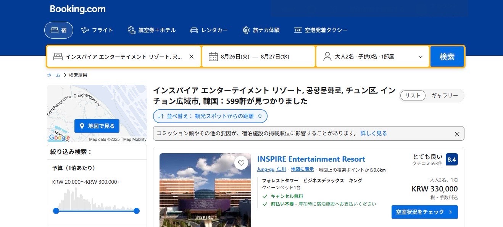Click 詳しく見る link in notice
The height and width of the screenshot is (227, 503).
click(374, 133)
